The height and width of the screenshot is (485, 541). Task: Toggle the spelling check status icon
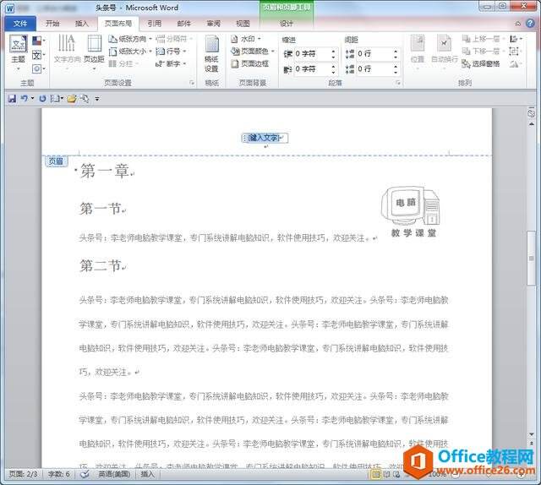tap(85, 474)
